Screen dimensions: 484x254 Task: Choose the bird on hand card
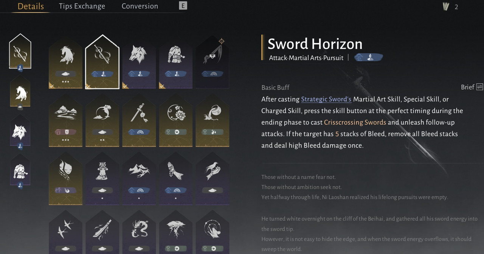[212, 179]
